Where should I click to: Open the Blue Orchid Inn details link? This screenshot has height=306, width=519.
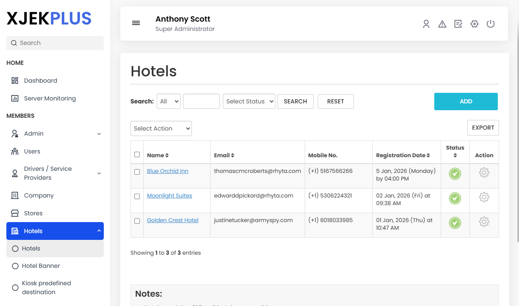[x=167, y=171]
